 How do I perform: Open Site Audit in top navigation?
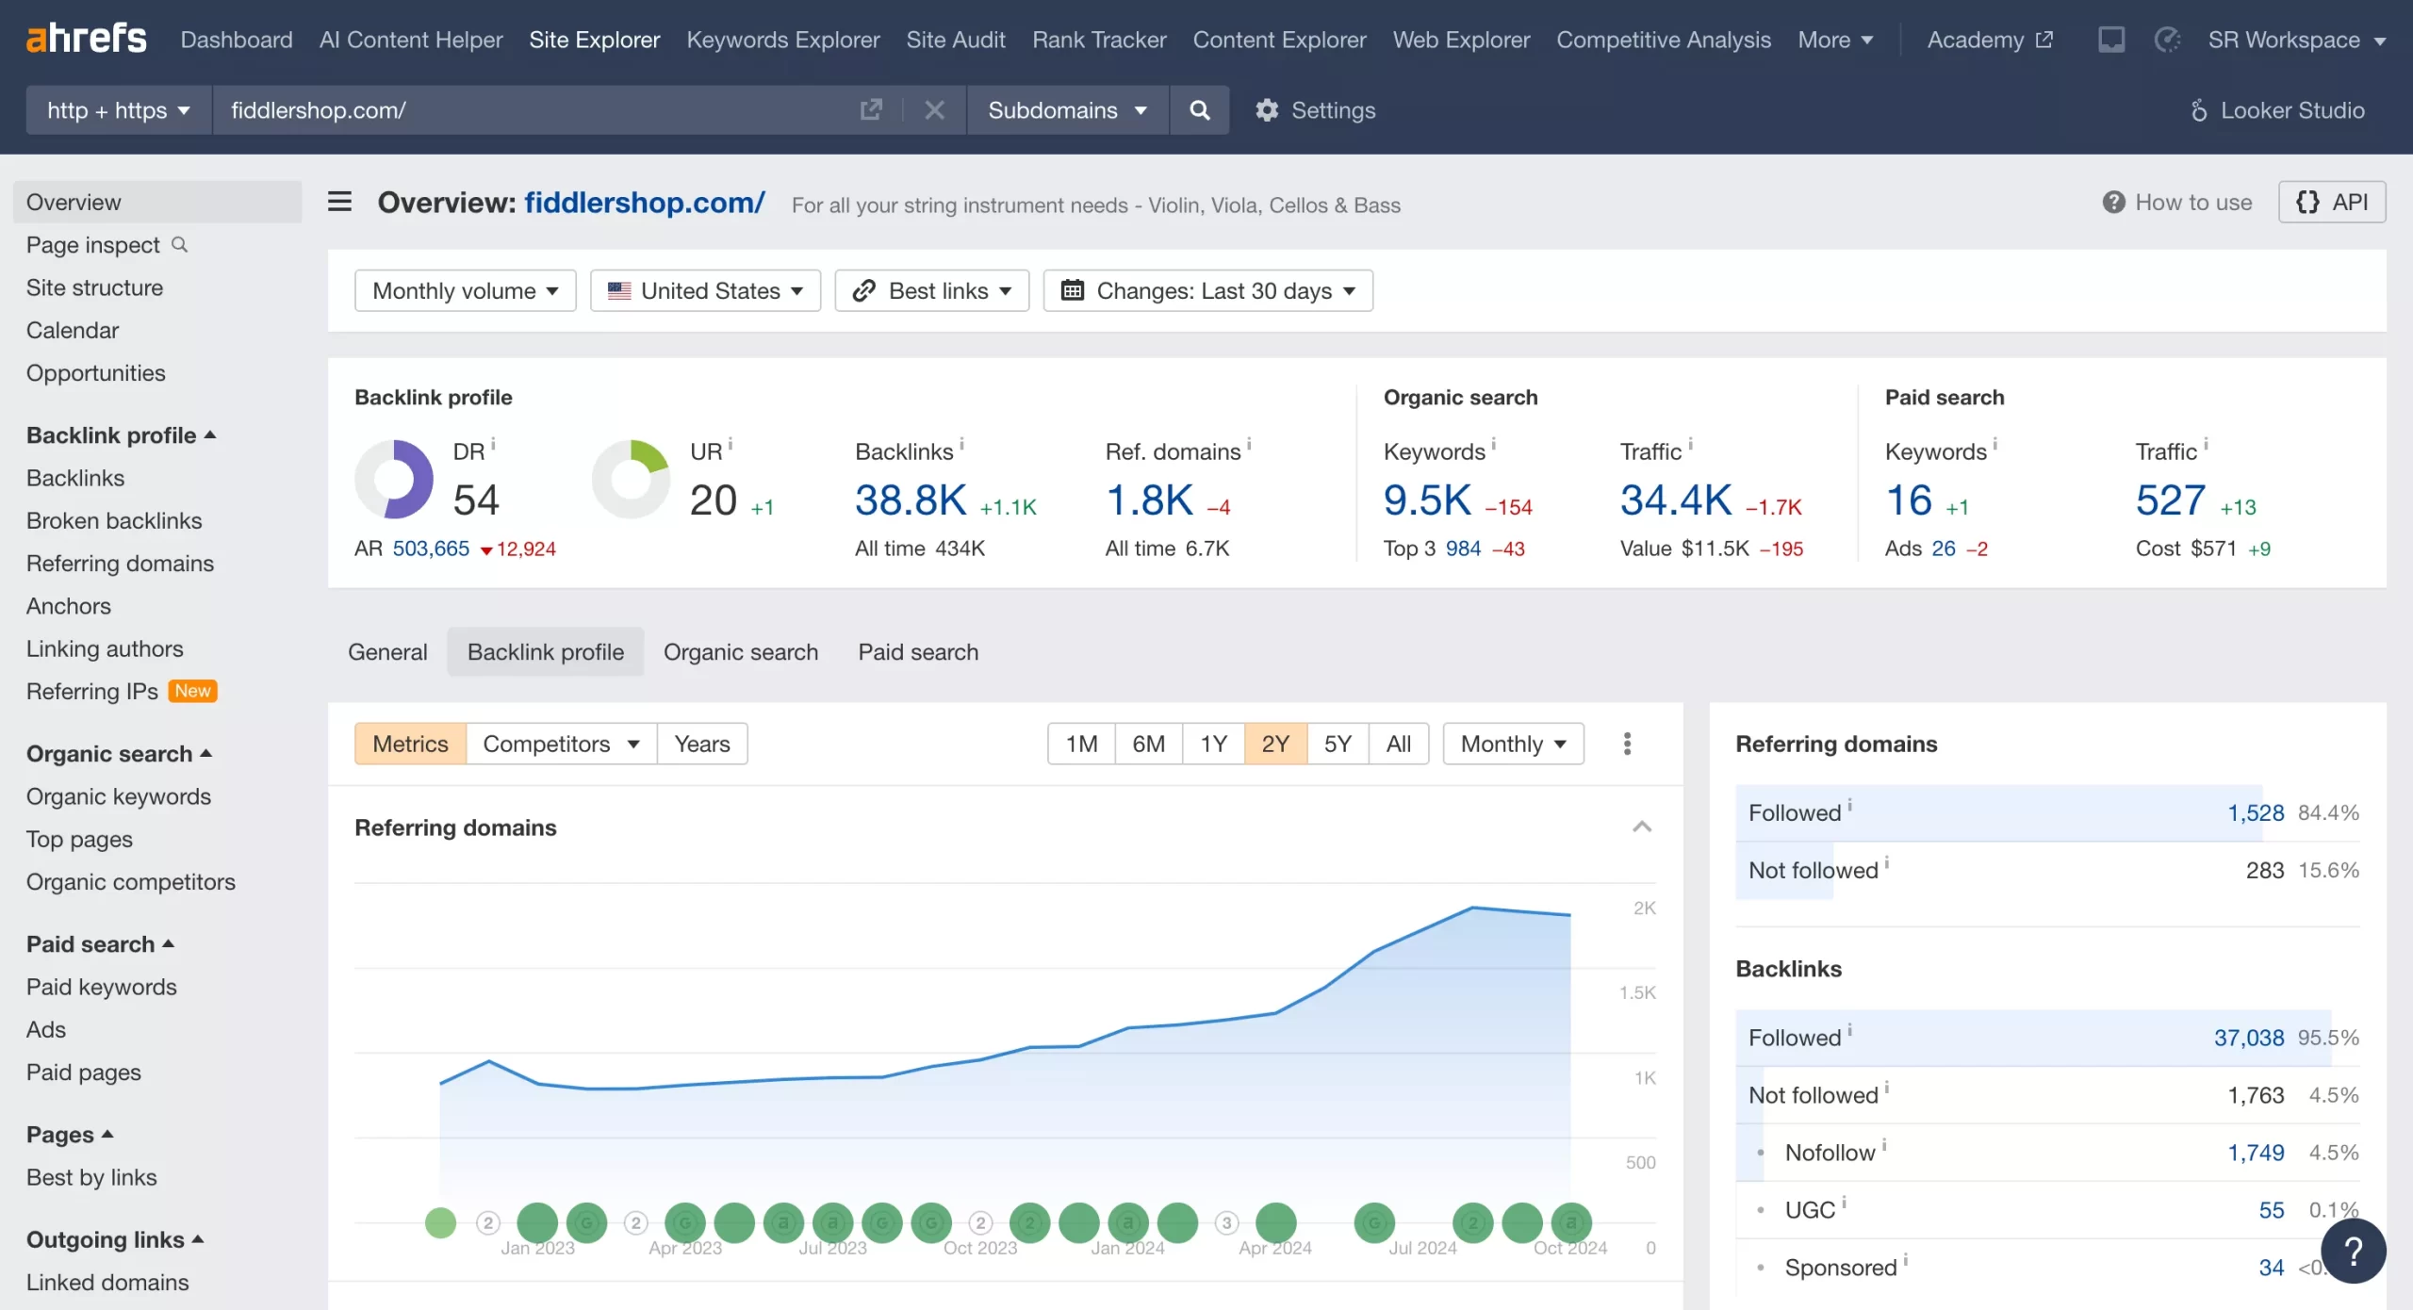(x=956, y=40)
